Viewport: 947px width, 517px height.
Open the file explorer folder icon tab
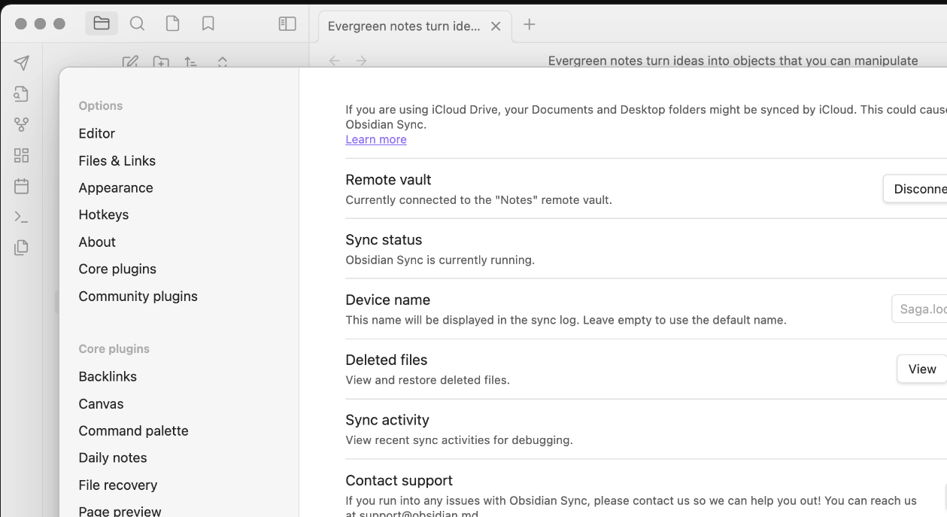click(x=102, y=24)
